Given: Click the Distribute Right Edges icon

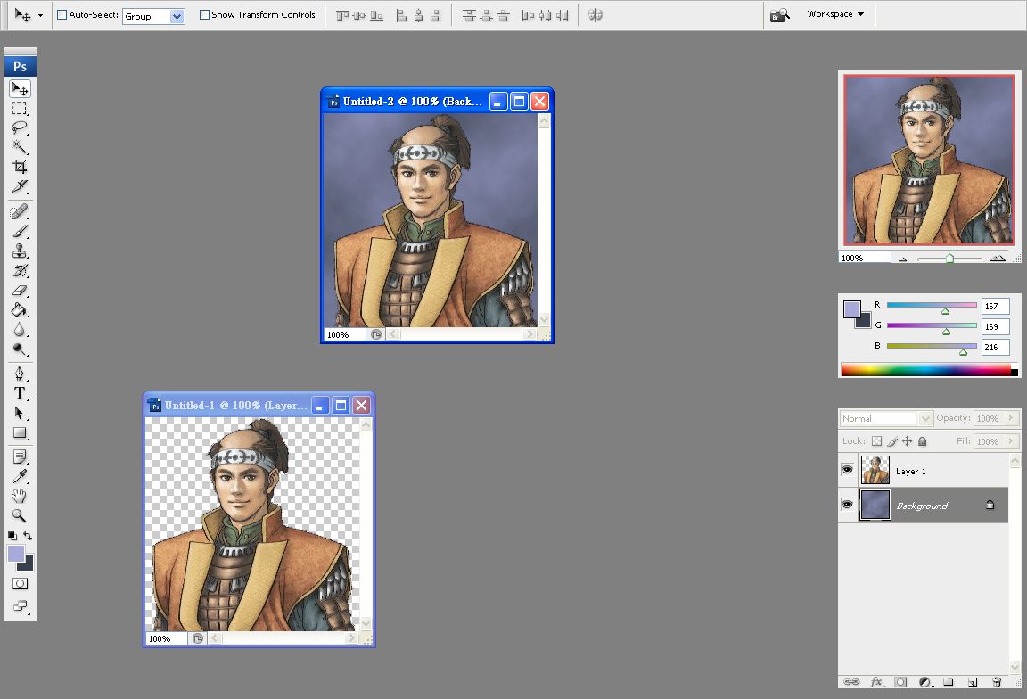Looking at the screenshot, I should [x=562, y=15].
